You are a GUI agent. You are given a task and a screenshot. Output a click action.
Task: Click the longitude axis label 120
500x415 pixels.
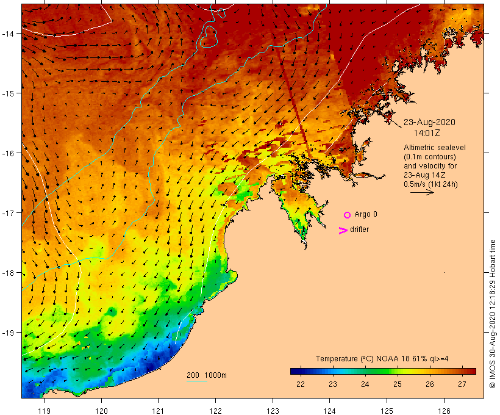tap(101, 411)
